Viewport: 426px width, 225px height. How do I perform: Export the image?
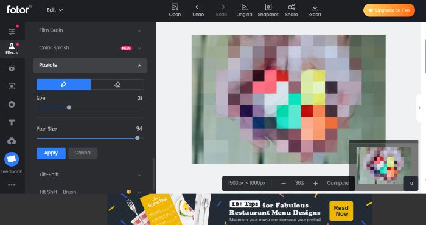315,10
